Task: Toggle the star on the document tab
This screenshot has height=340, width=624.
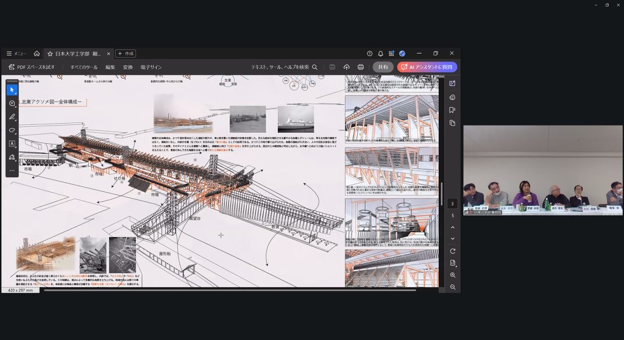Action: [50, 54]
